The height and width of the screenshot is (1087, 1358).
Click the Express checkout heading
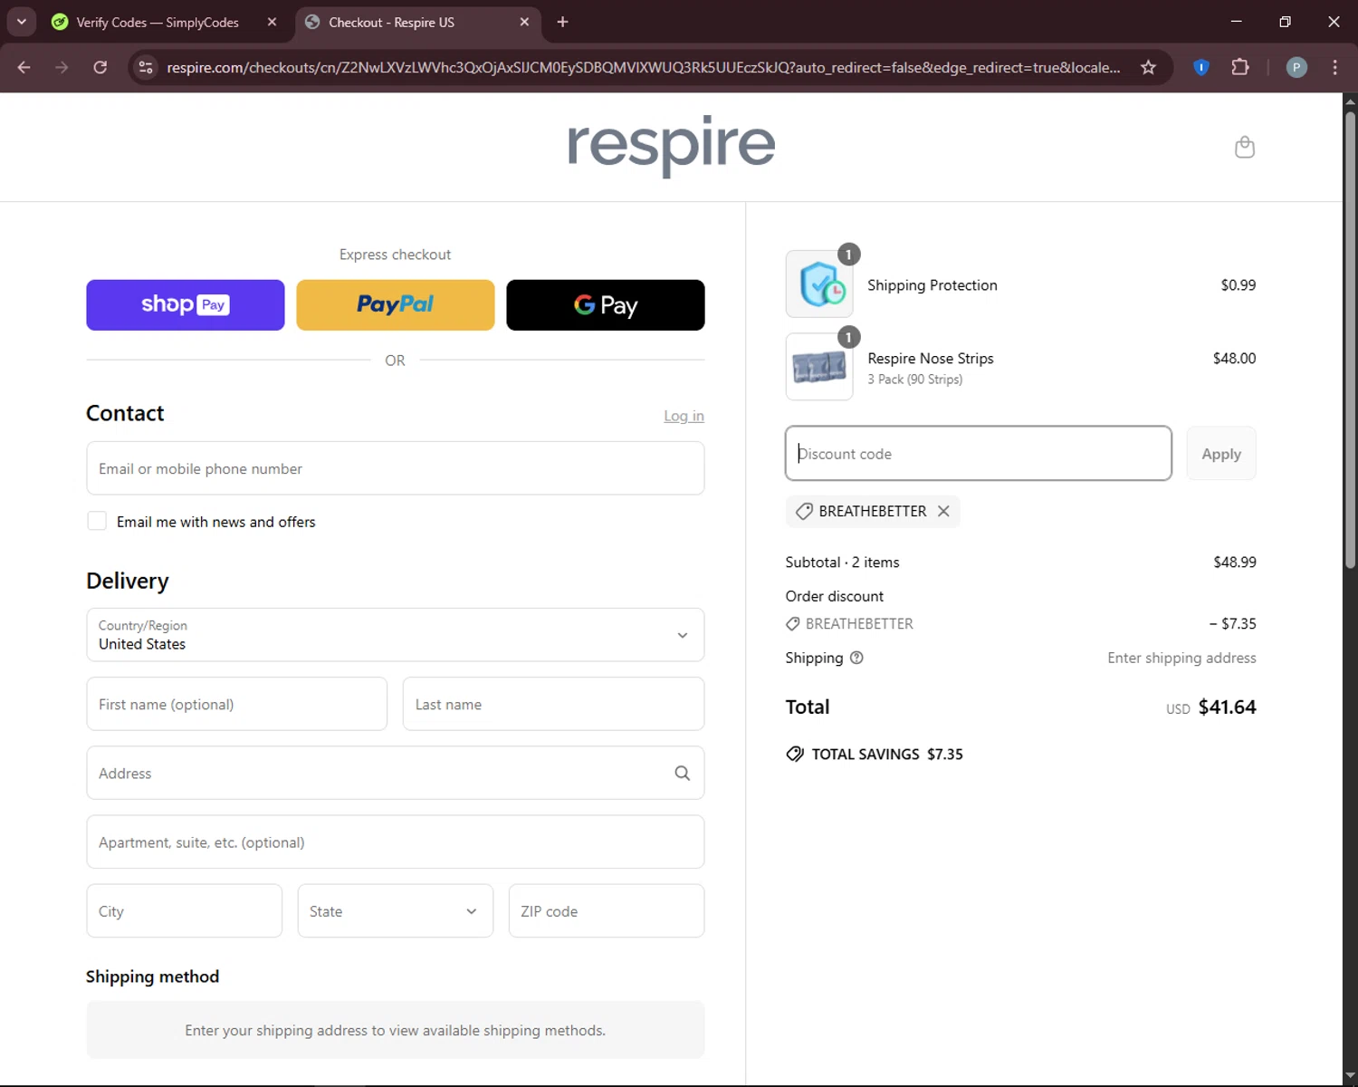pyautogui.click(x=396, y=255)
